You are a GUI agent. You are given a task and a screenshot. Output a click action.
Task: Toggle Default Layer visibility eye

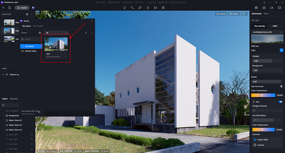pos(7,74)
